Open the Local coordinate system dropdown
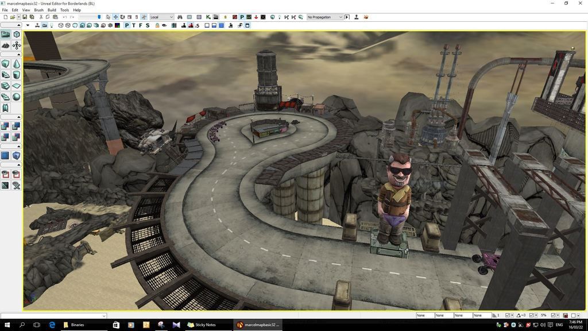Viewport: 588px width, 331px height. point(161,17)
